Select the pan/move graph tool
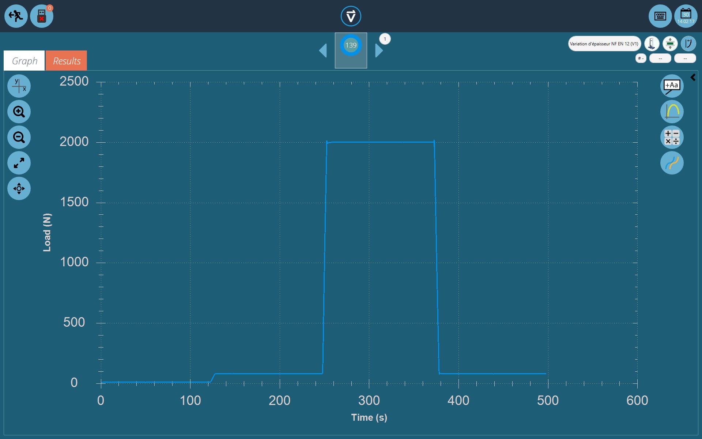702x439 pixels. (19, 188)
